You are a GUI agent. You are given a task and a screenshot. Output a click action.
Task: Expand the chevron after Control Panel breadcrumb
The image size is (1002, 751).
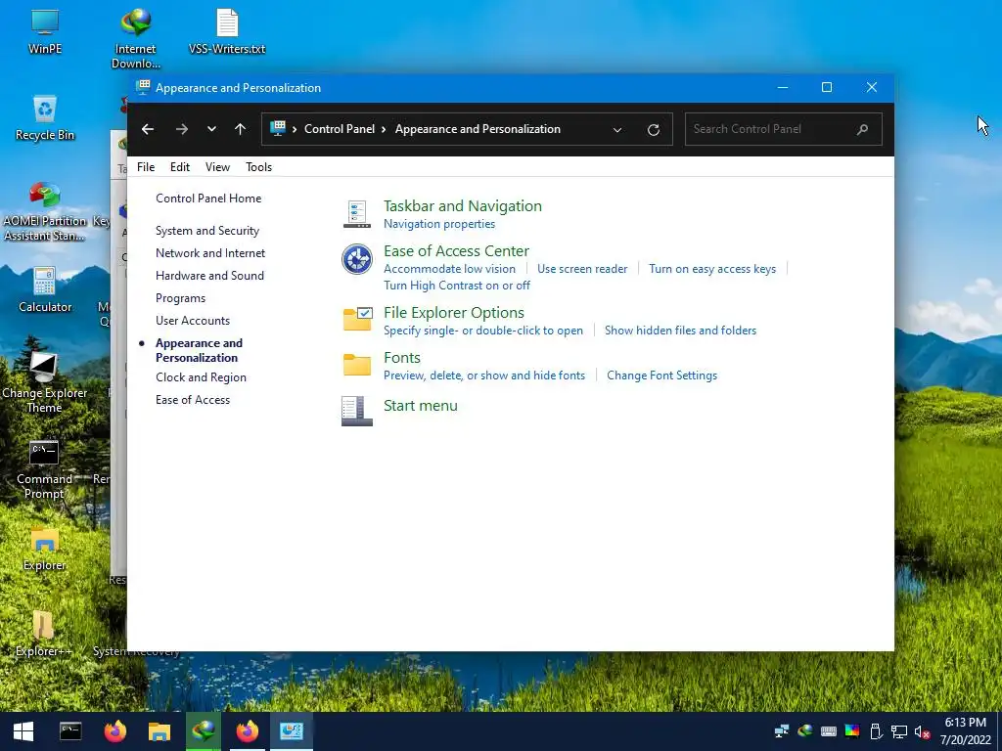click(x=384, y=129)
